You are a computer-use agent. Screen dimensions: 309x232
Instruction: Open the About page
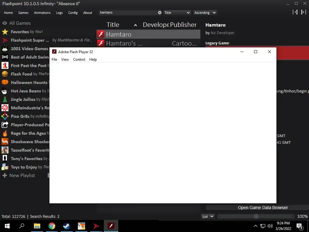coord(88,13)
